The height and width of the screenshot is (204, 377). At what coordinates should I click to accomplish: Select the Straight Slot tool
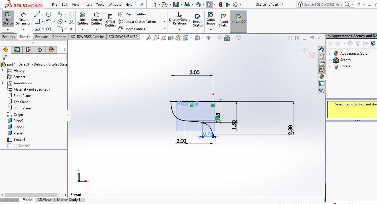pyautogui.click(x=37, y=29)
